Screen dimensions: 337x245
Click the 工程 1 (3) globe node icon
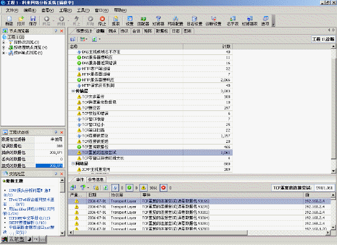click(x=4, y=37)
